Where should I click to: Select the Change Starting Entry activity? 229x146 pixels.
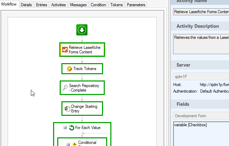pyautogui.click(x=82, y=109)
